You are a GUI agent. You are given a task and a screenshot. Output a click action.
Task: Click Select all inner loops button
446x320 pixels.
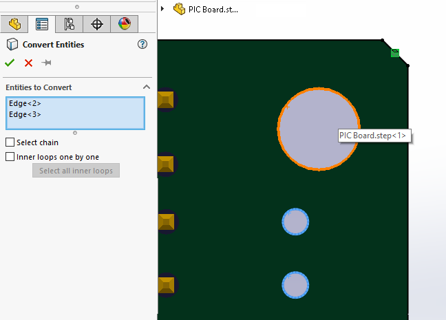tap(76, 171)
